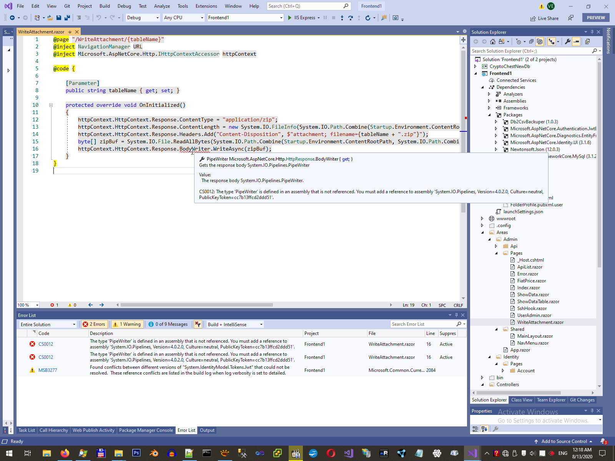Click the Undo arrow icon
This screenshot has width=615, height=461.
(99, 18)
